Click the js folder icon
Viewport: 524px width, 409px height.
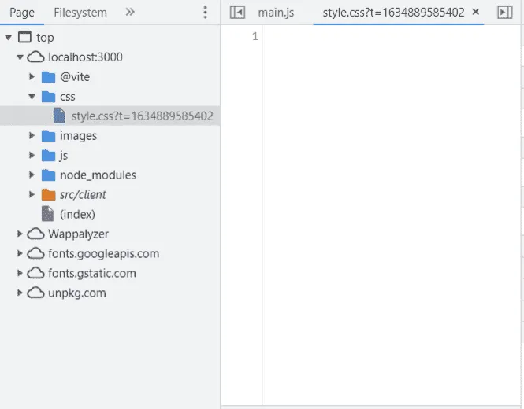(48, 156)
